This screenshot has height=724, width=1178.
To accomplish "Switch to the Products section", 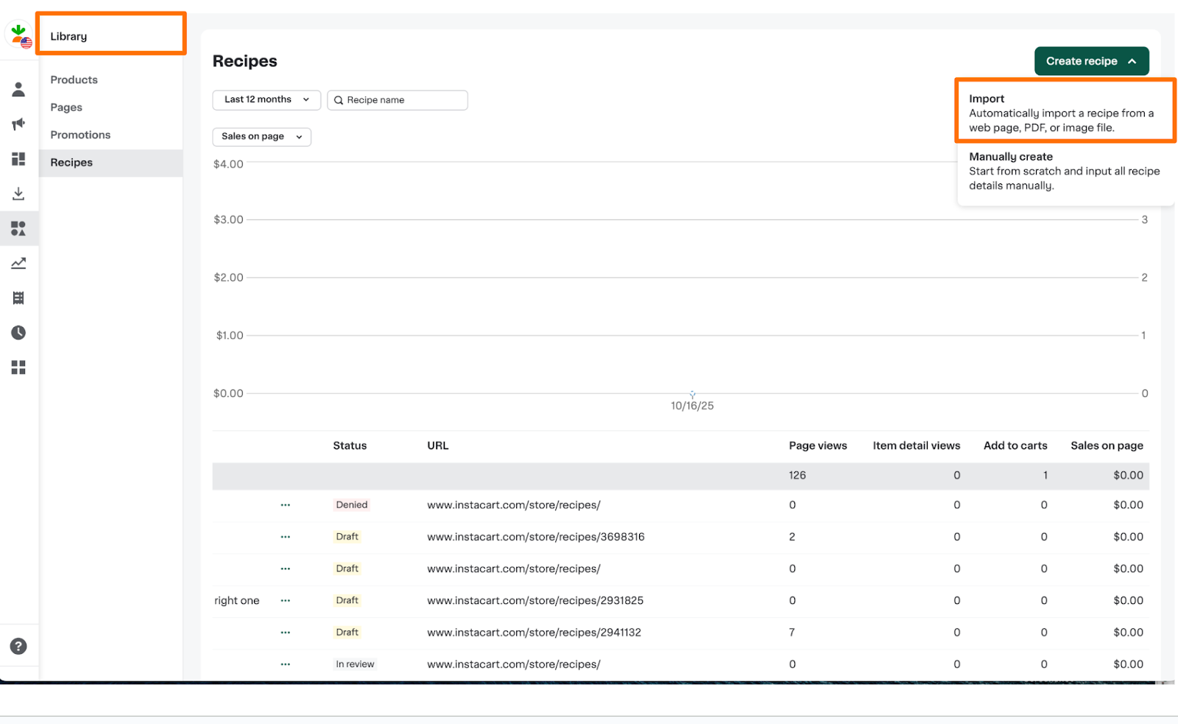I will coord(74,80).
